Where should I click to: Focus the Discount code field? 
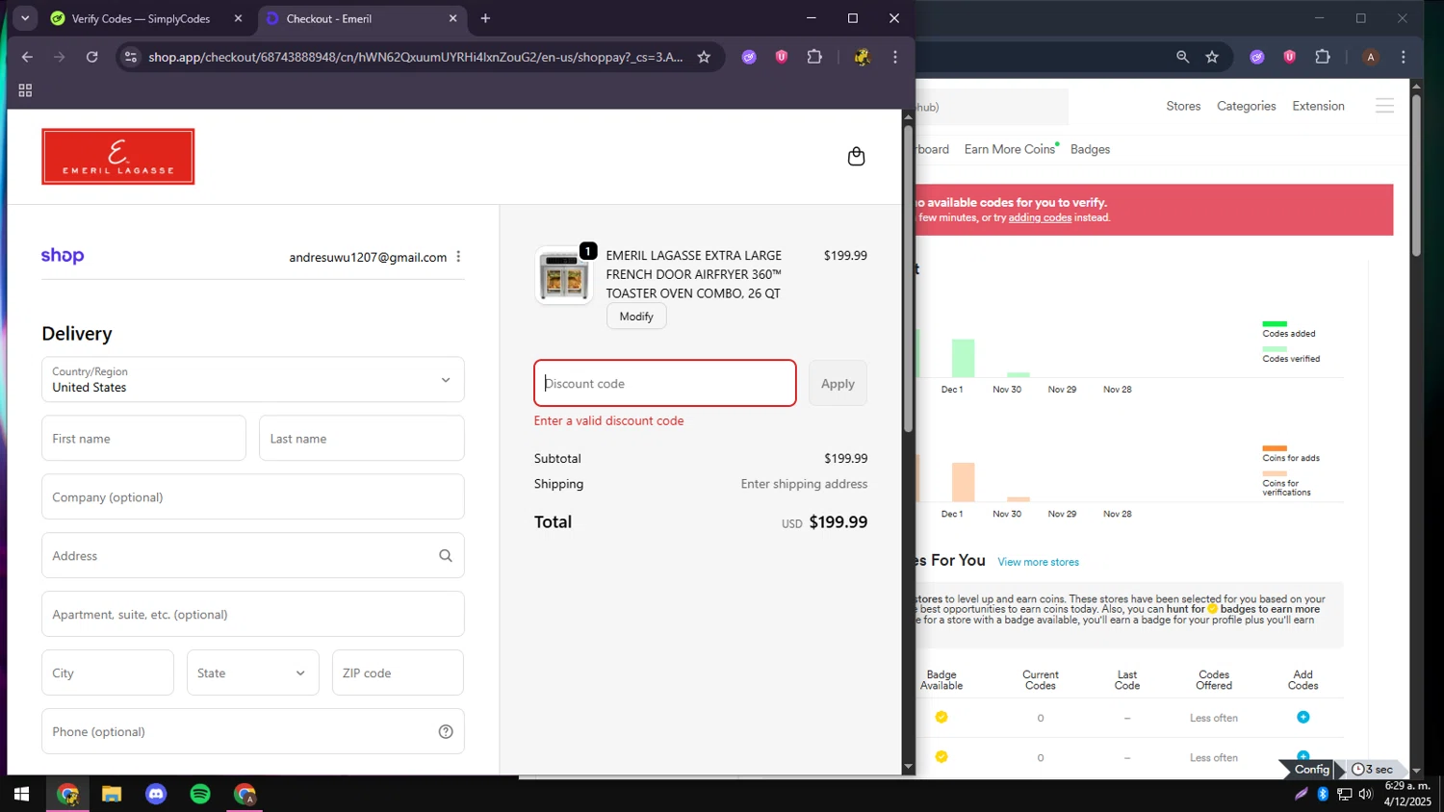tap(665, 383)
